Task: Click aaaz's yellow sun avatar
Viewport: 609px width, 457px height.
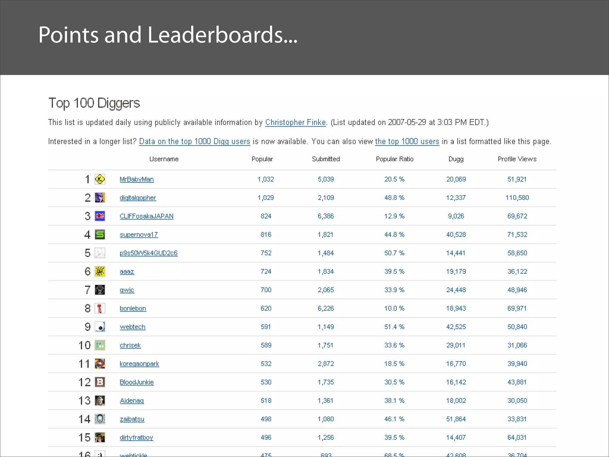Action: tap(100, 271)
